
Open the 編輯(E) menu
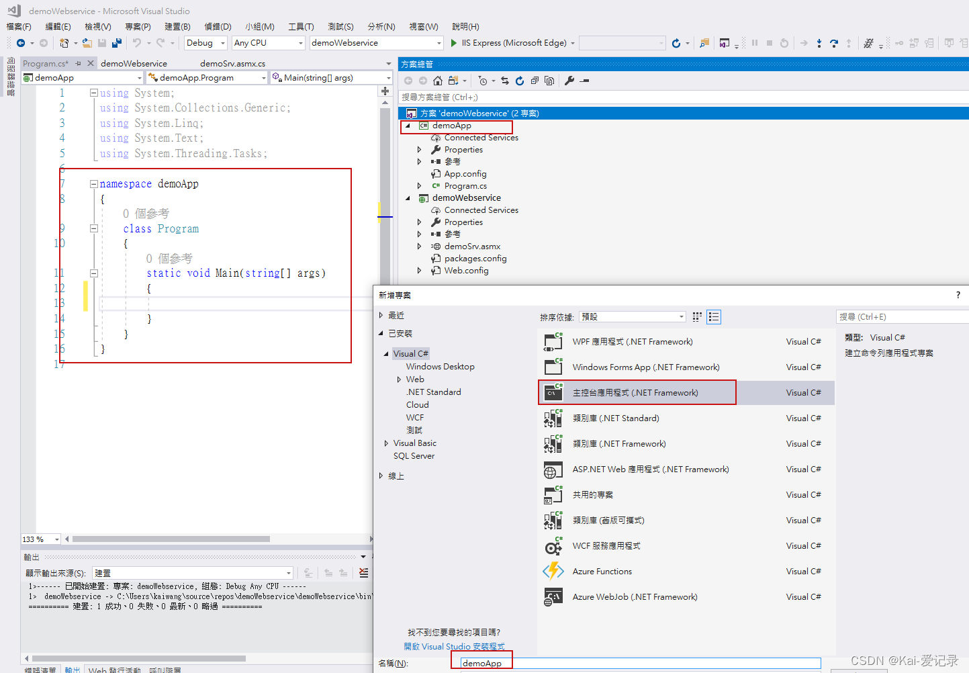pos(58,27)
